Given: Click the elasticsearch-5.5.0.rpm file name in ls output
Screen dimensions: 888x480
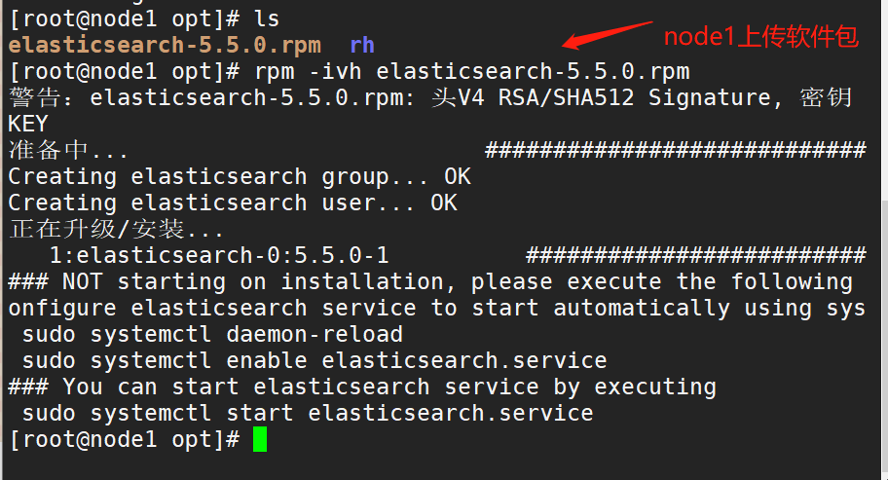Looking at the screenshot, I should [x=165, y=46].
